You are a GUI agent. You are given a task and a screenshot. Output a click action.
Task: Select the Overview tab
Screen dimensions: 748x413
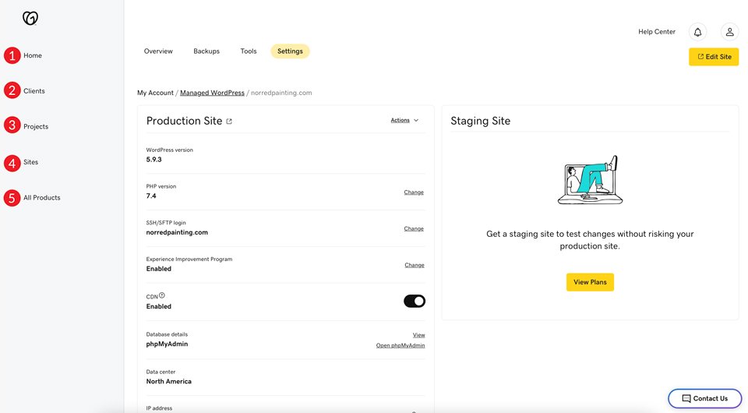point(158,51)
